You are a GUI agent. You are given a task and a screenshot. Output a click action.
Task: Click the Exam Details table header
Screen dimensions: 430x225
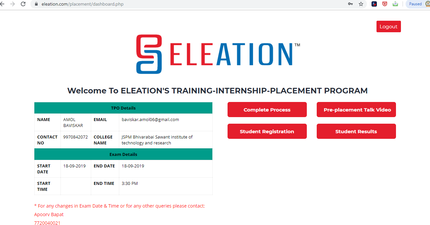[123, 154]
